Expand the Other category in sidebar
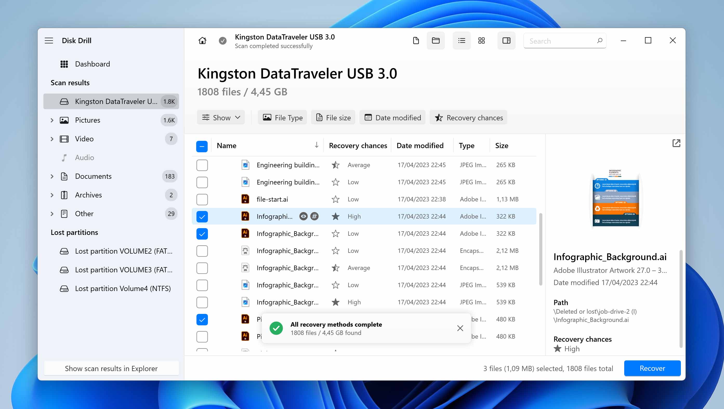The width and height of the screenshot is (724, 409). pyautogui.click(x=52, y=213)
